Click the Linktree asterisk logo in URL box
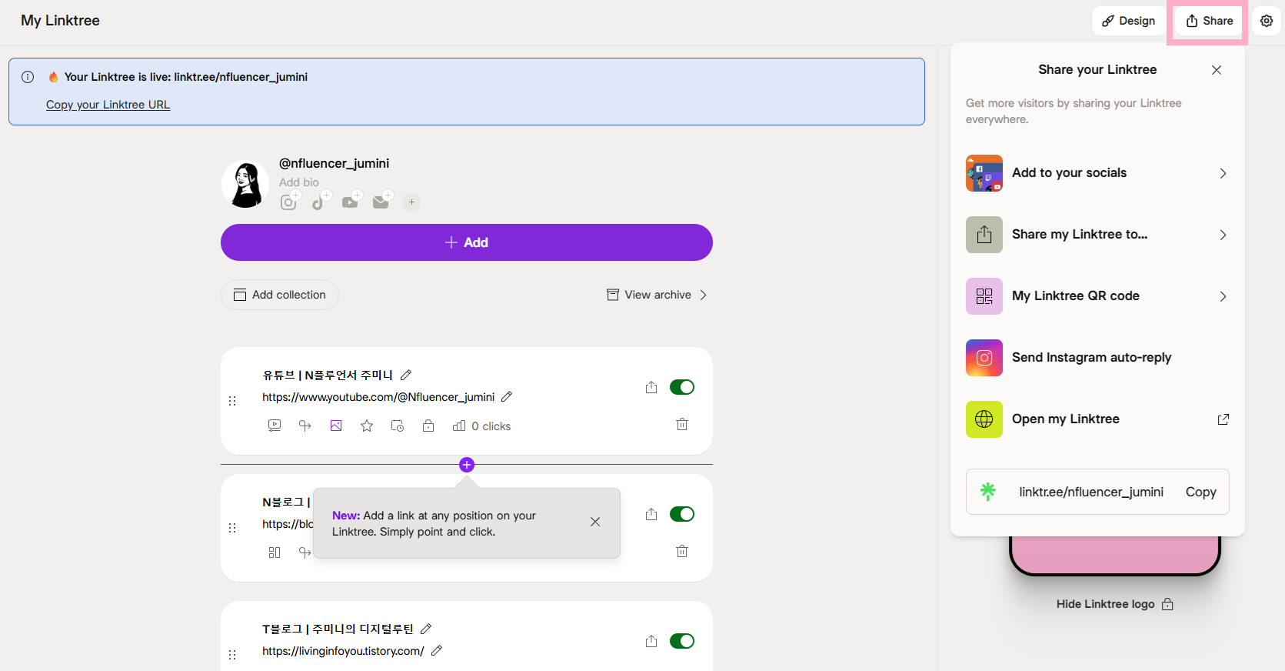The image size is (1285, 671). tap(988, 491)
